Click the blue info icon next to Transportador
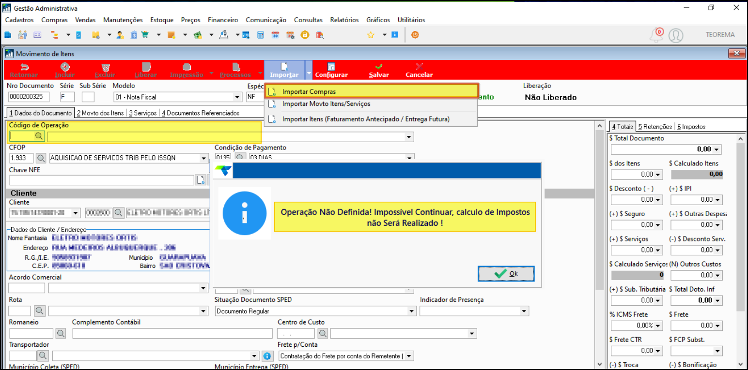 (x=267, y=356)
